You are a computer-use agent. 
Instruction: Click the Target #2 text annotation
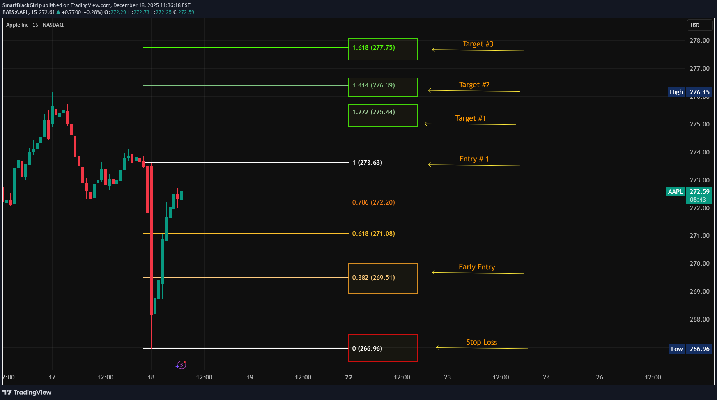pos(474,85)
